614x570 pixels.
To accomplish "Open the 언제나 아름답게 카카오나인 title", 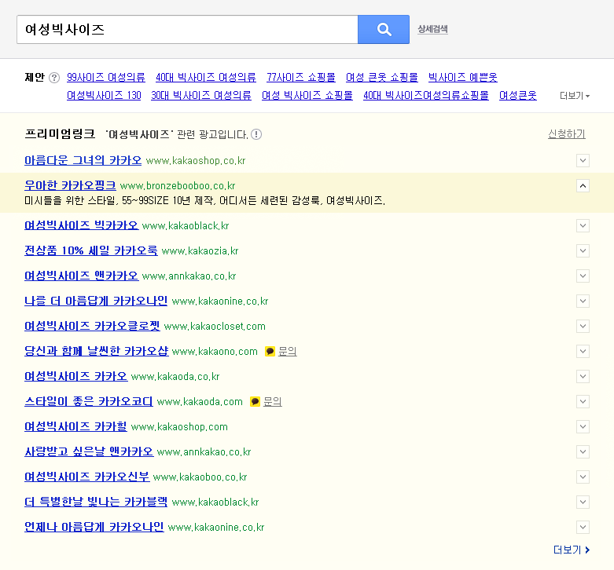I will (94, 527).
